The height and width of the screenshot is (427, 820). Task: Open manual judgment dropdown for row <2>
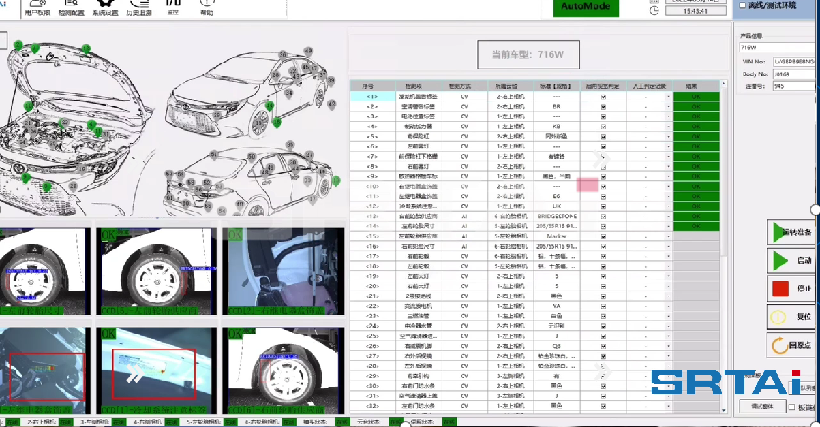coord(669,107)
